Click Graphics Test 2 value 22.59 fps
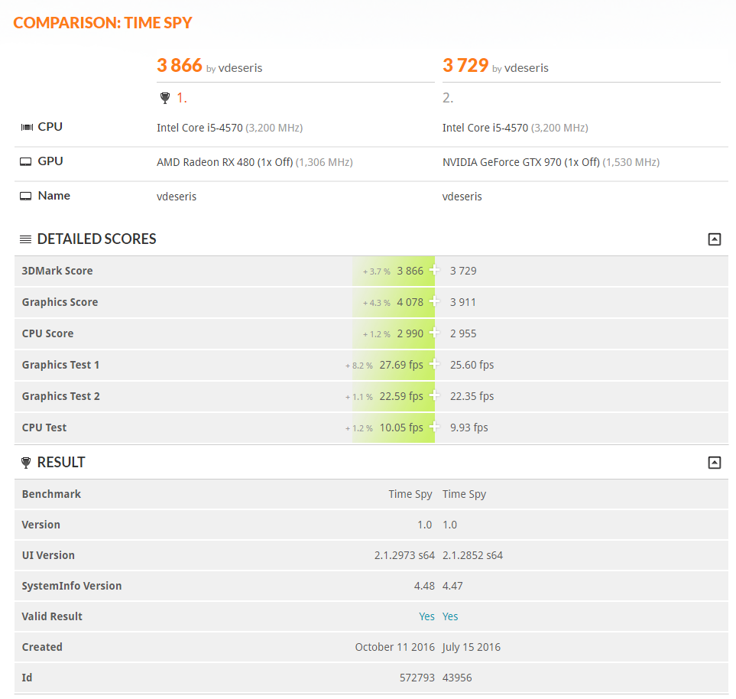The image size is (736, 699). point(401,396)
